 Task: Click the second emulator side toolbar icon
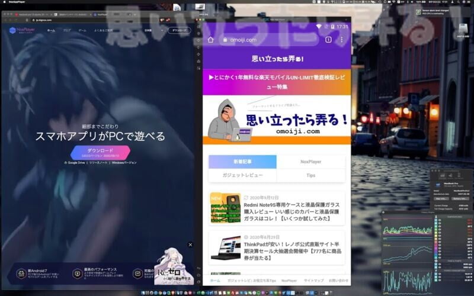pyautogui.click(x=198, y=34)
